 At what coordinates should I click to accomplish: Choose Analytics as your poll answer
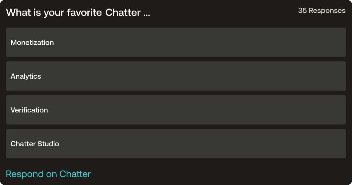[176, 76]
